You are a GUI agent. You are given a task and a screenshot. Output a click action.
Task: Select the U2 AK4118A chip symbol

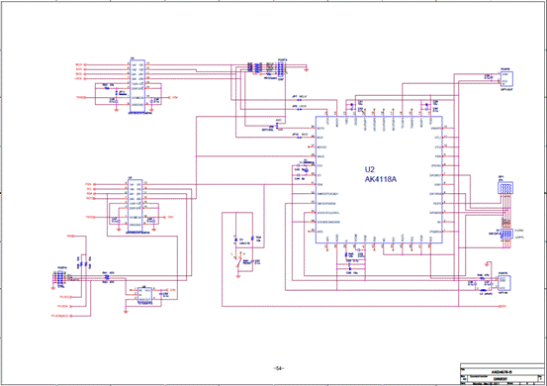click(379, 180)
